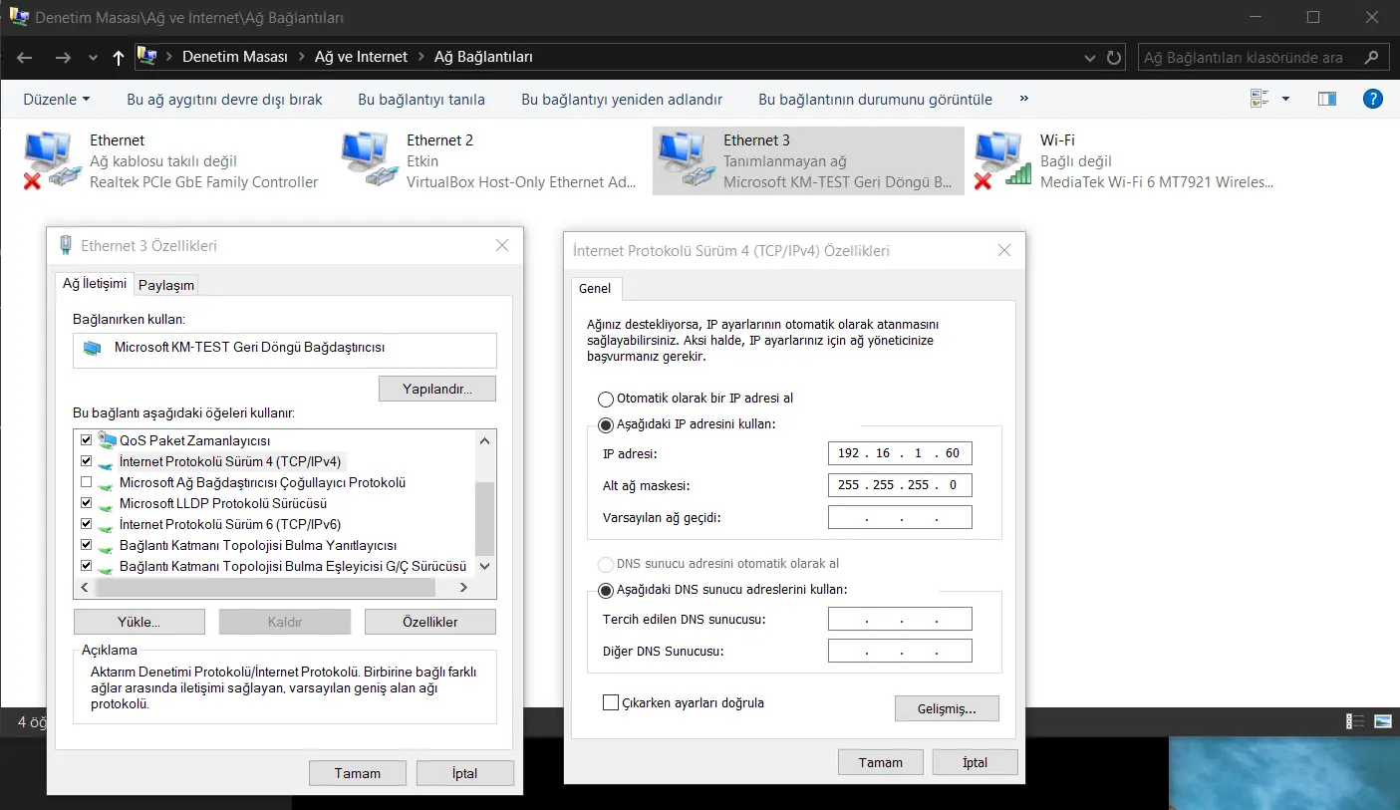The image size is (1400, 810).
Task: Open the address bar history dropdown
Action: pyautogui.click(x=1089, y=57)
